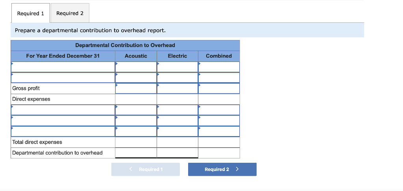The width and height of the screenshot is (403, 191).
Task: Switch to the Required 1 tab
Action: (31, 13)
